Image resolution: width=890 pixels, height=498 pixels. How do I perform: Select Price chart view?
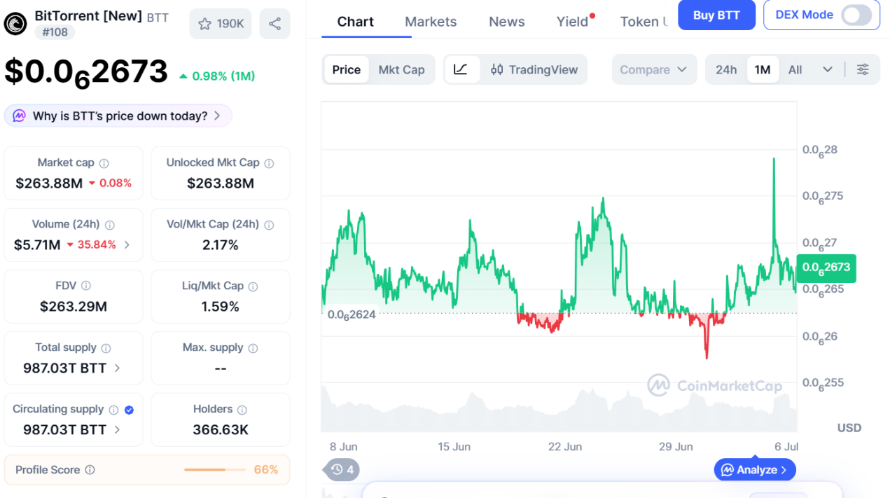(x=347, y=69)
